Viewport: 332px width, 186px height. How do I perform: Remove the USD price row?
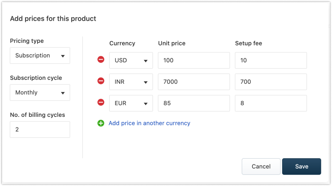(101, 59)
